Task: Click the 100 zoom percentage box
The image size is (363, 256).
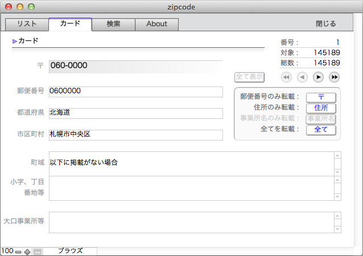Action: click(7, 251)
